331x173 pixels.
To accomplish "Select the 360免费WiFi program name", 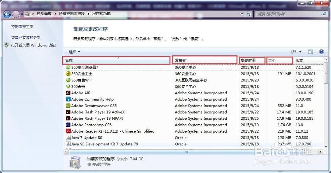I will point(82,80).
